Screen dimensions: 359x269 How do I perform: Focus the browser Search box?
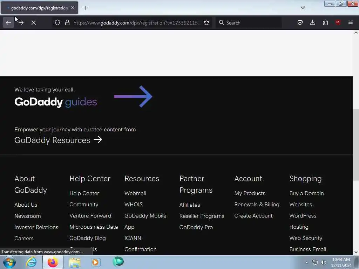[x=249, y=23]
